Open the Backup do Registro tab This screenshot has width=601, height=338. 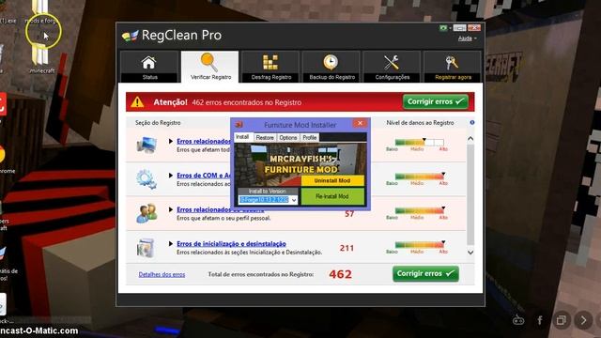pyautogui.click(x=331, y=67)
